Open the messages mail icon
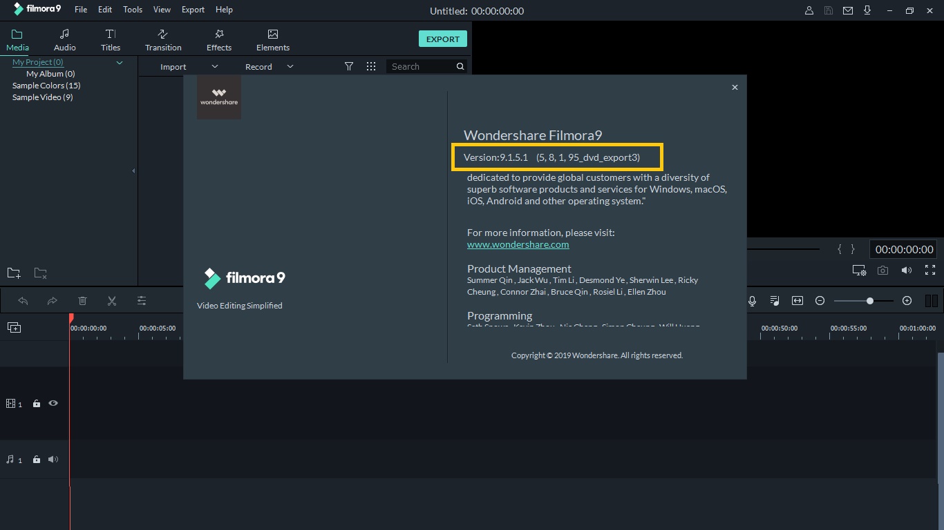Viewport: 944px width, 530px height. pyautogui.click(x=848, y=10)
